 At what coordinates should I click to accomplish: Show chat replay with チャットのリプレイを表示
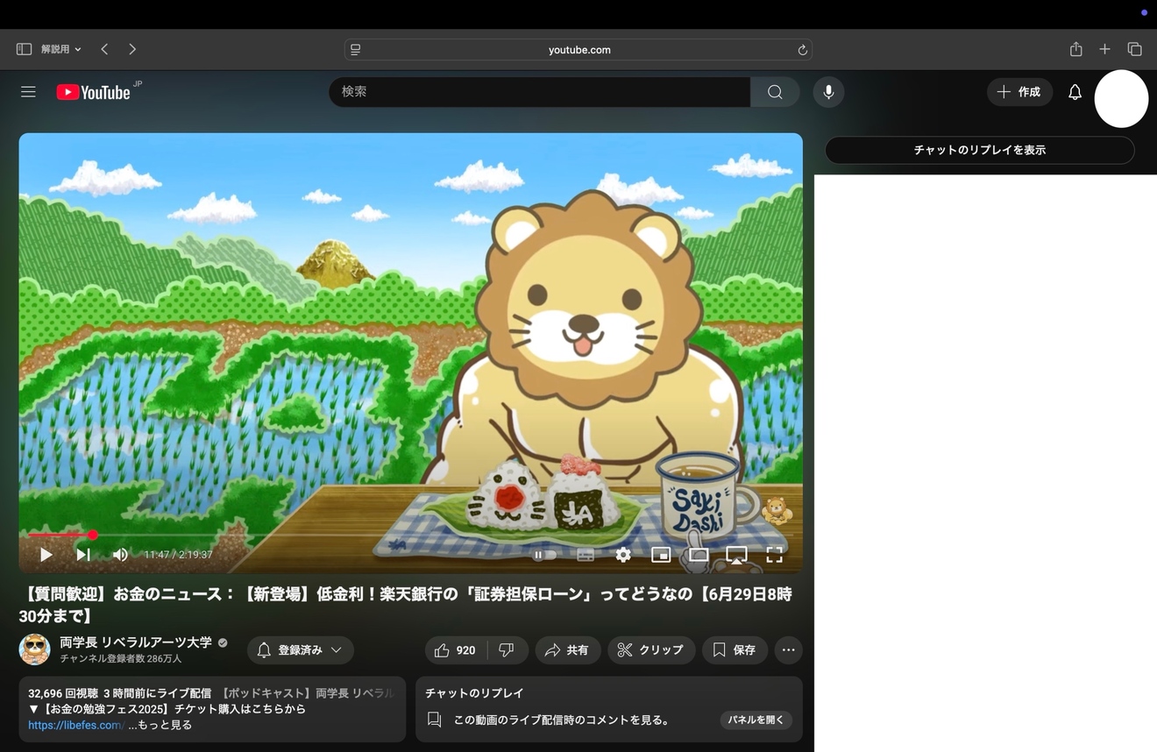(x=979, y=150)
